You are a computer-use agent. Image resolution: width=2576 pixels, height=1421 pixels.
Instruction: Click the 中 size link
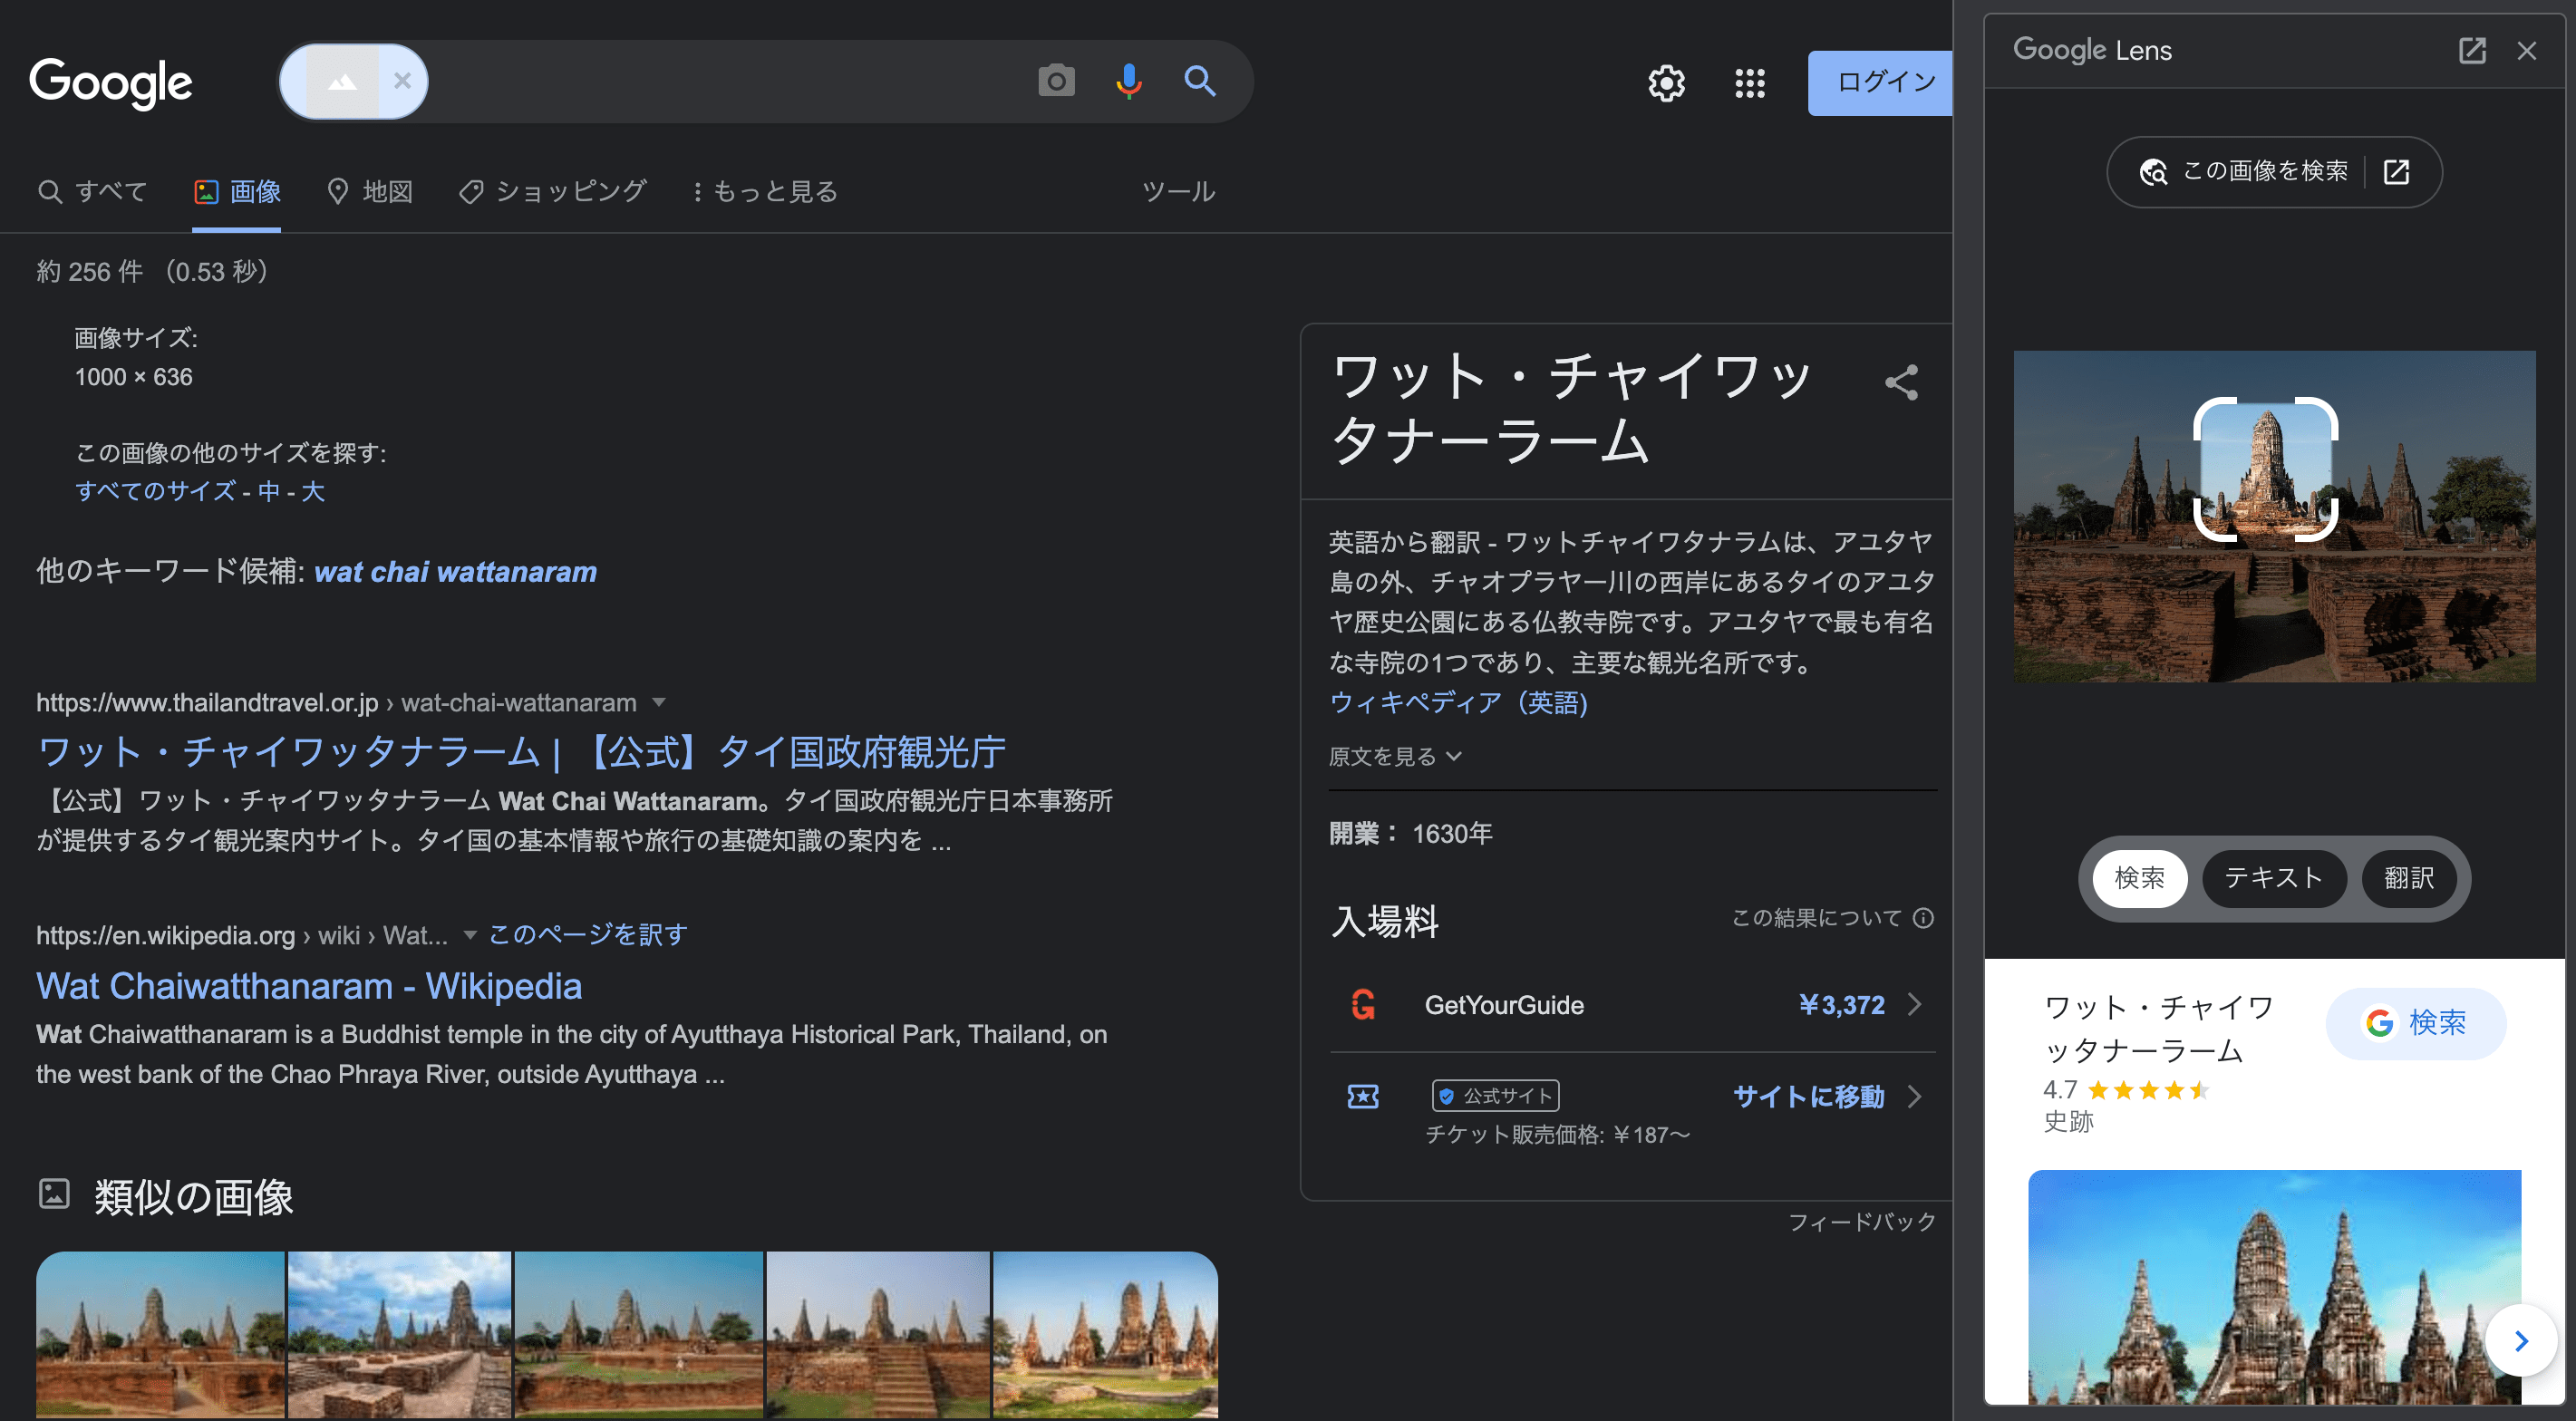click(x=269, y=491)
